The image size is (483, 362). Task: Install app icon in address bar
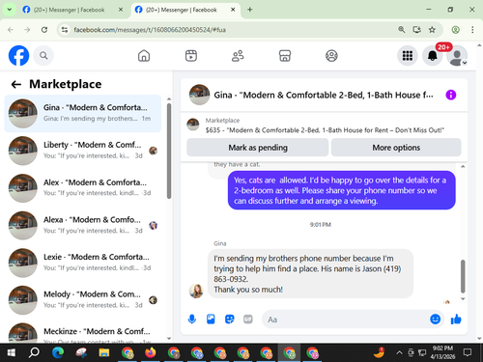point(416,30)
